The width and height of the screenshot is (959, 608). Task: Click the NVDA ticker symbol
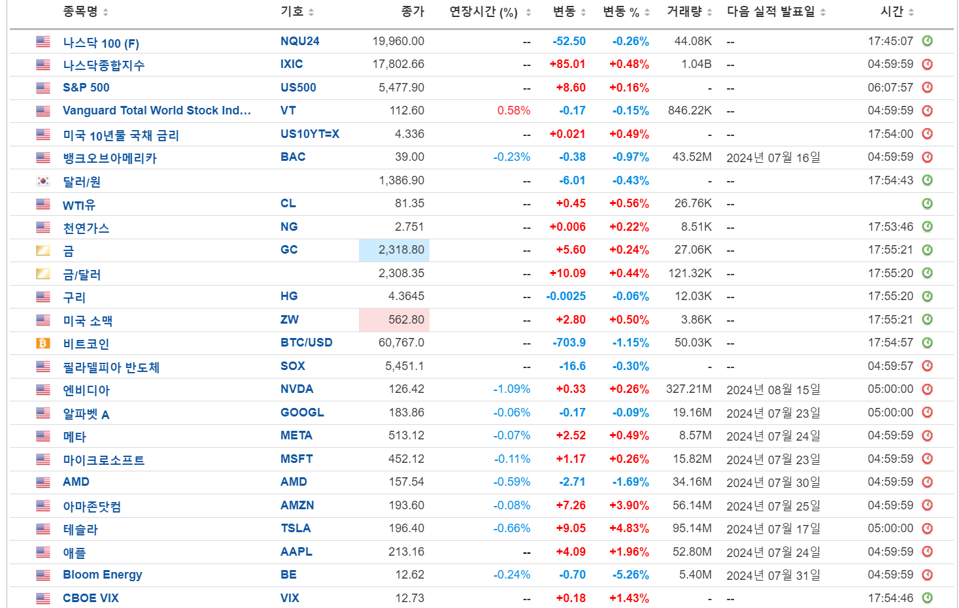click(x=297, y=389)
